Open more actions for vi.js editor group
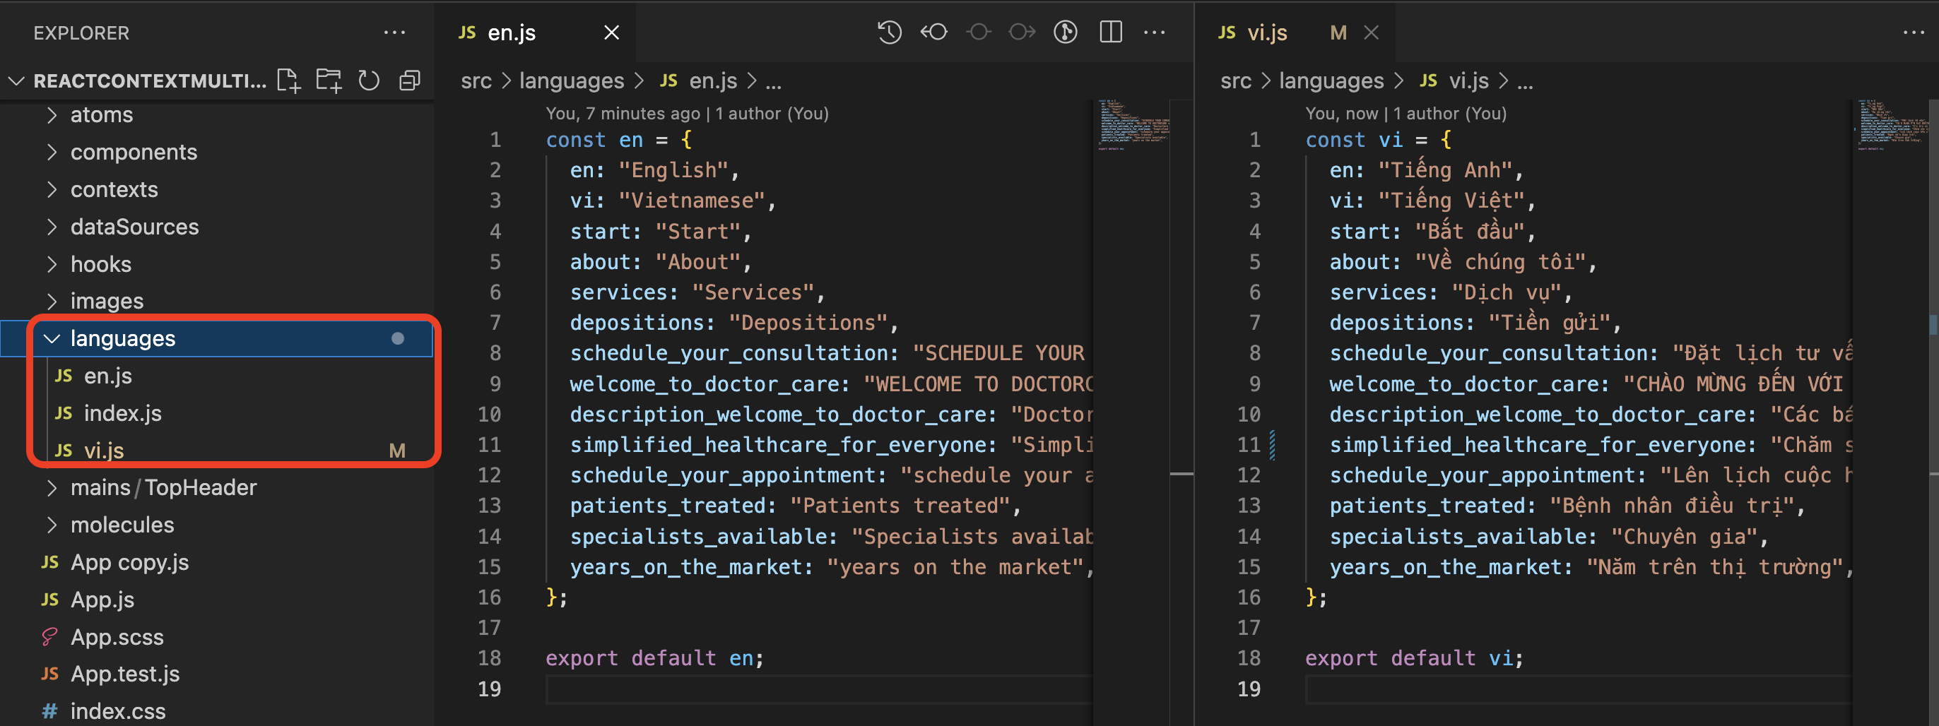The height and width of the screenshot is (726, 1939). [1914, 32]
